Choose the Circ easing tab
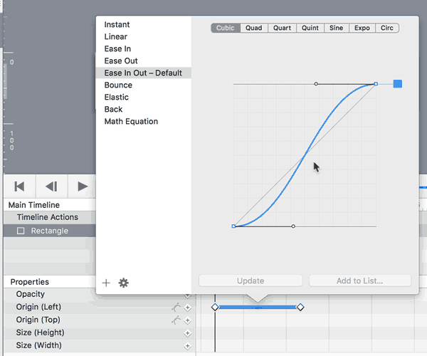427x356 pixels. 386,28
